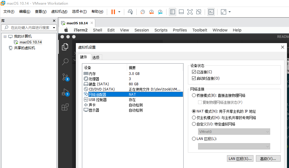The height and width of the screenshot is (168, 289).
Task: Open Source Control in the guest sidebar
Action: point(65,77)
